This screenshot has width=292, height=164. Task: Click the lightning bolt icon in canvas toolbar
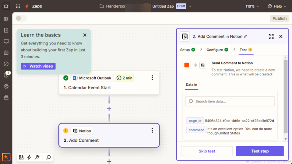coord(29,157)
